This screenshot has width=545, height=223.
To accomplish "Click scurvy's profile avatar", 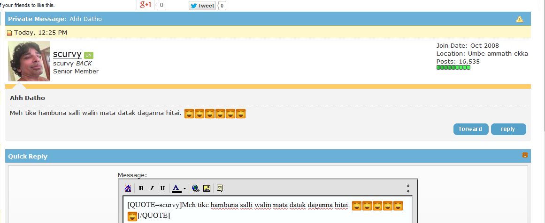I will point(29,61).
